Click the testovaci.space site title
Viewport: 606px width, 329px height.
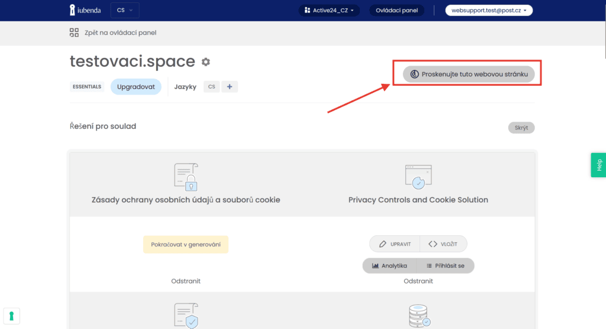[x=133, y=61]
